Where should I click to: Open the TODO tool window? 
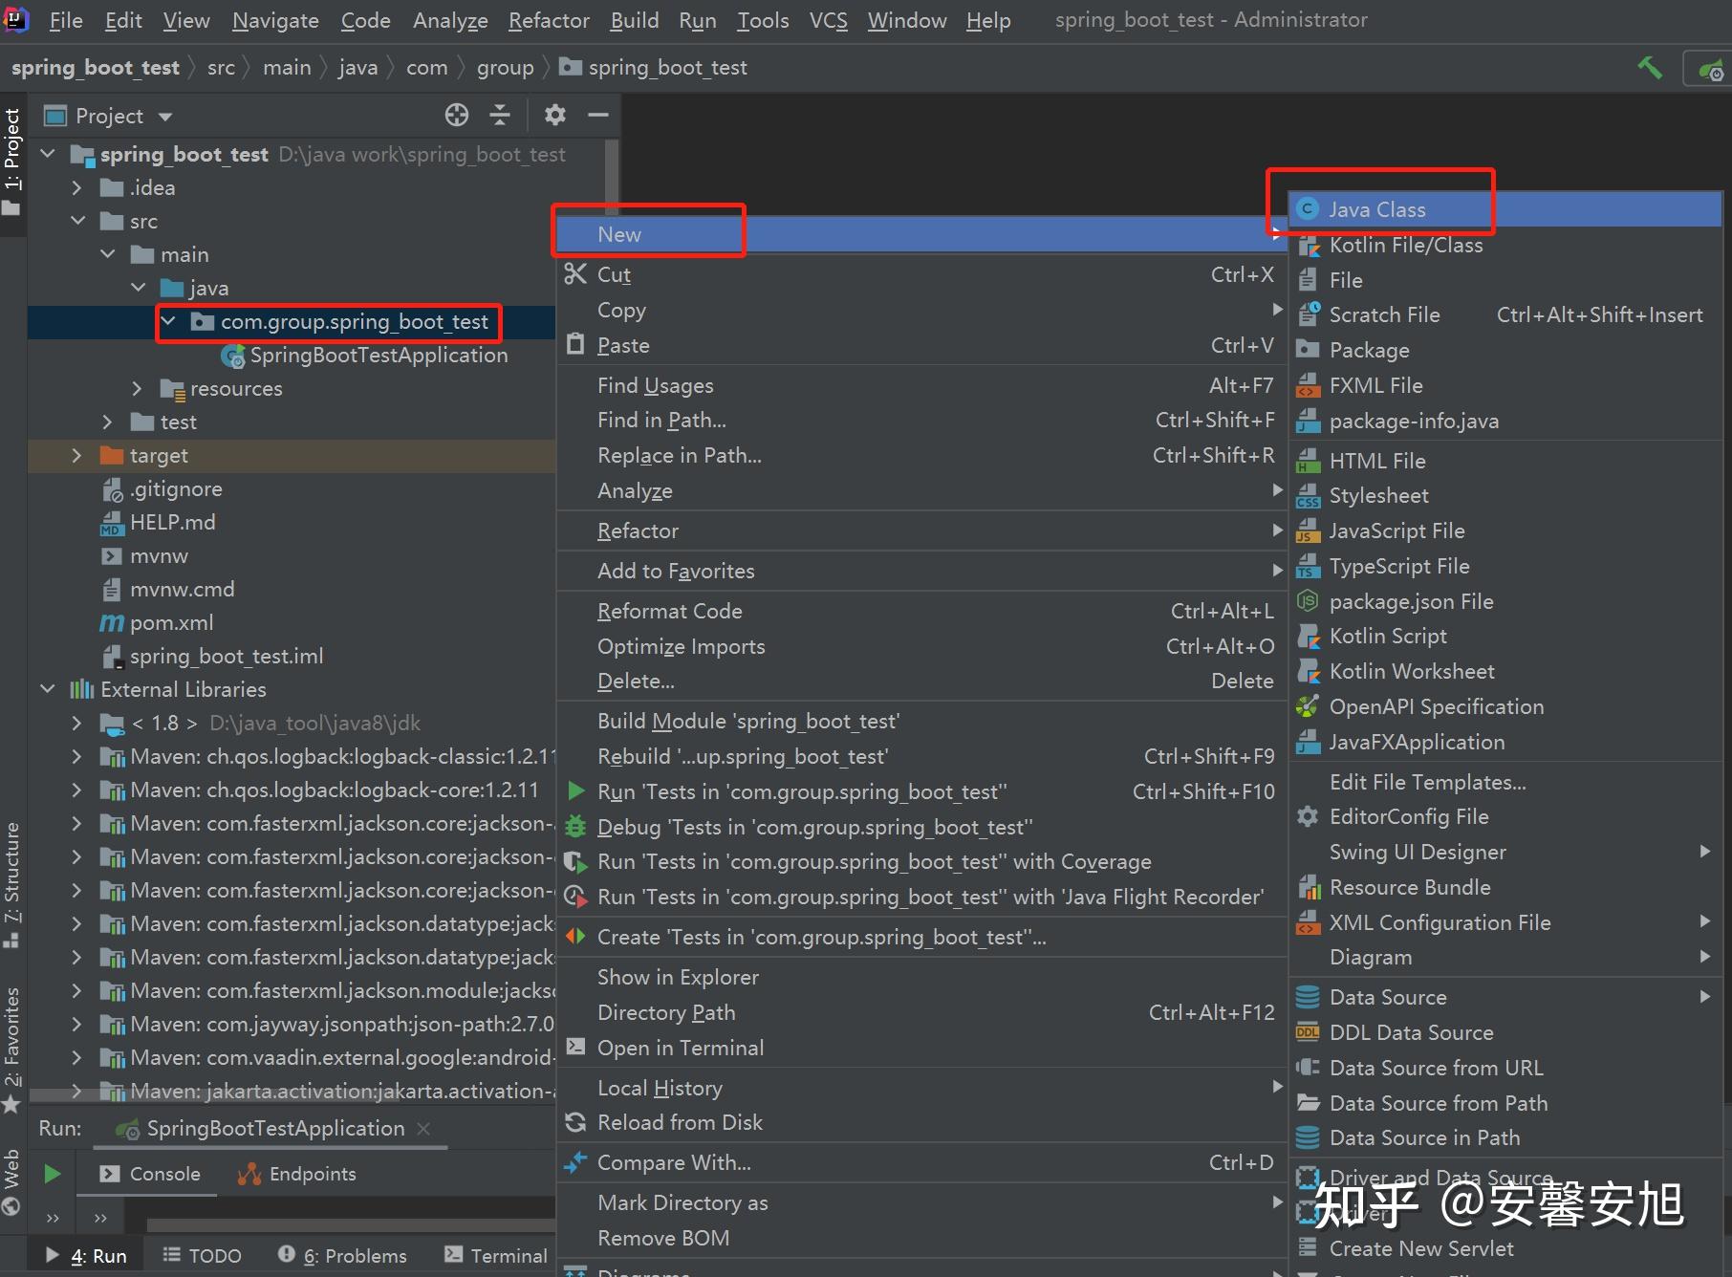point(203,1255)
